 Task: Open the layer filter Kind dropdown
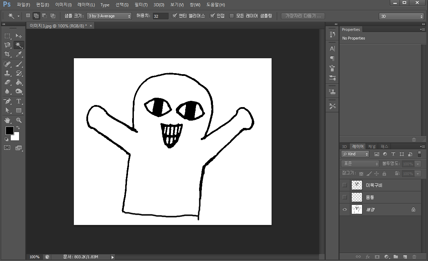[355, 154]
